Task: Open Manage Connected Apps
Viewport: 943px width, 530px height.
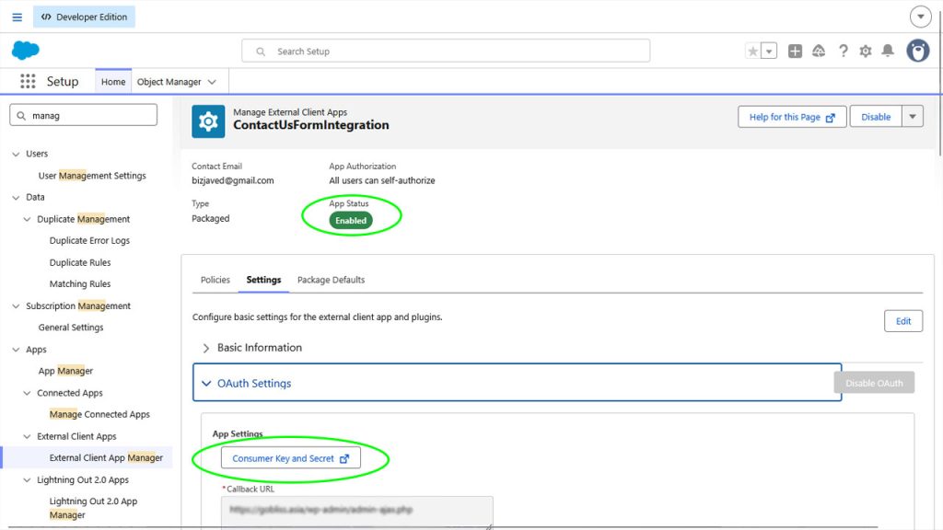Action: 99,415
